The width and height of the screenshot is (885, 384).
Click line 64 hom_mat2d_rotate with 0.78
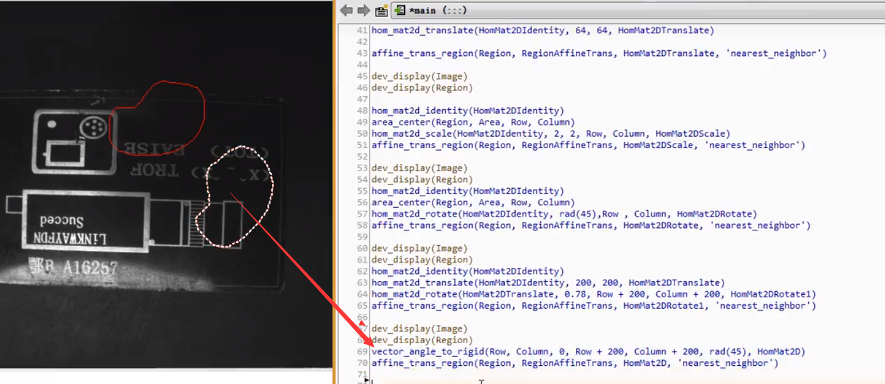[x=594, y=294]
